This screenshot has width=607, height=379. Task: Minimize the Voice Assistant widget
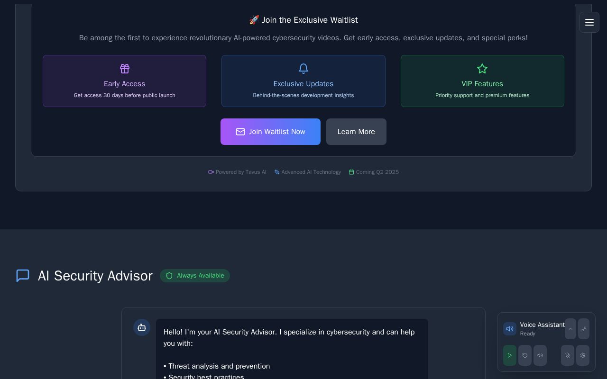[584, 329]
